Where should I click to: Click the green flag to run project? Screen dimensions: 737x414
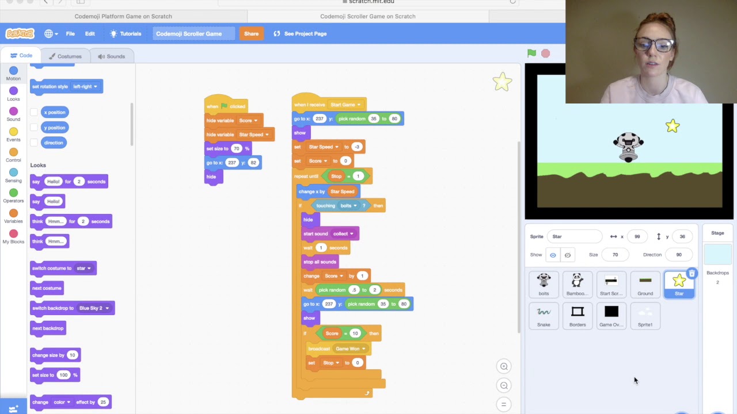click(x=531, y=53)
